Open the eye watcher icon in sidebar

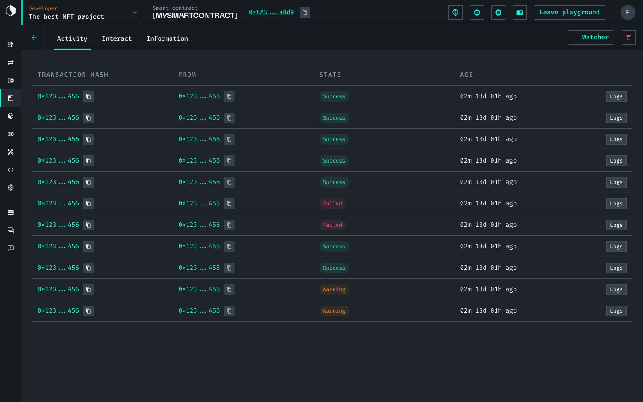point(11,134)
